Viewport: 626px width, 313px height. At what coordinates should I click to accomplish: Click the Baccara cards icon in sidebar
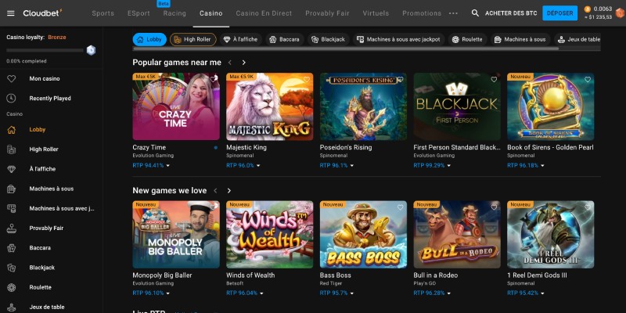point(11,248)
